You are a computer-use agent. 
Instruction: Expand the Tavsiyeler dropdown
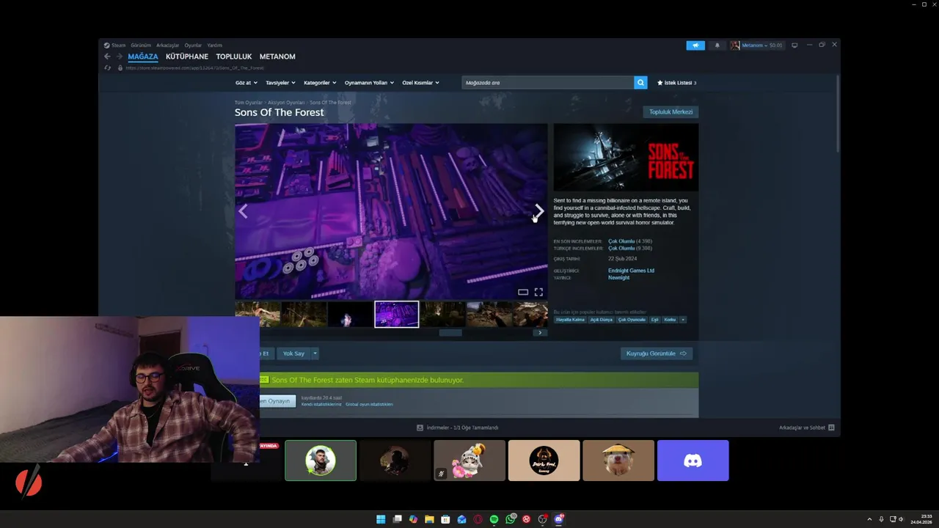[280, 83]
